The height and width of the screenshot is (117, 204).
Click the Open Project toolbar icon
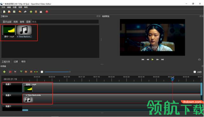coord(9,12)
